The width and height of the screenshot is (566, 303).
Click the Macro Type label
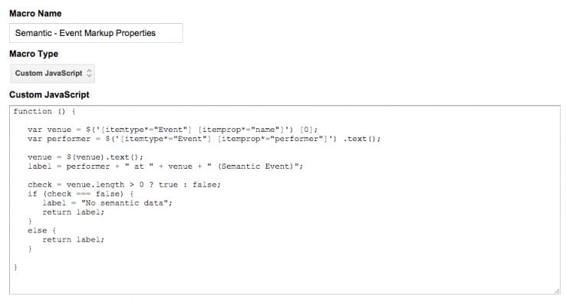point(34,54)
